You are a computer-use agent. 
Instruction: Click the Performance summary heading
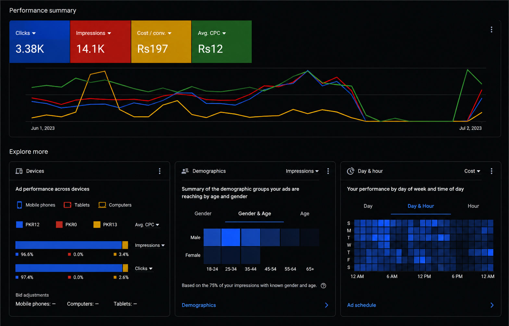click(x=43, y=10)
